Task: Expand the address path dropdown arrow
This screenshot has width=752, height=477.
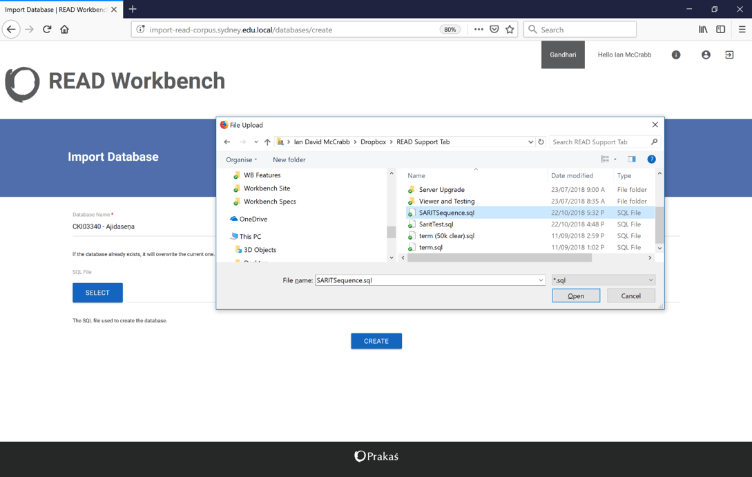Action: coord(530,142)
